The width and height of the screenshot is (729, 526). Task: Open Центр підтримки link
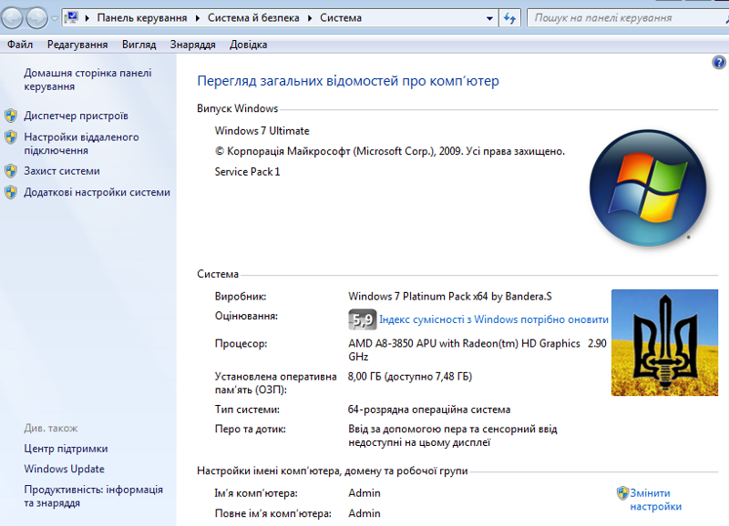(66, 449)
